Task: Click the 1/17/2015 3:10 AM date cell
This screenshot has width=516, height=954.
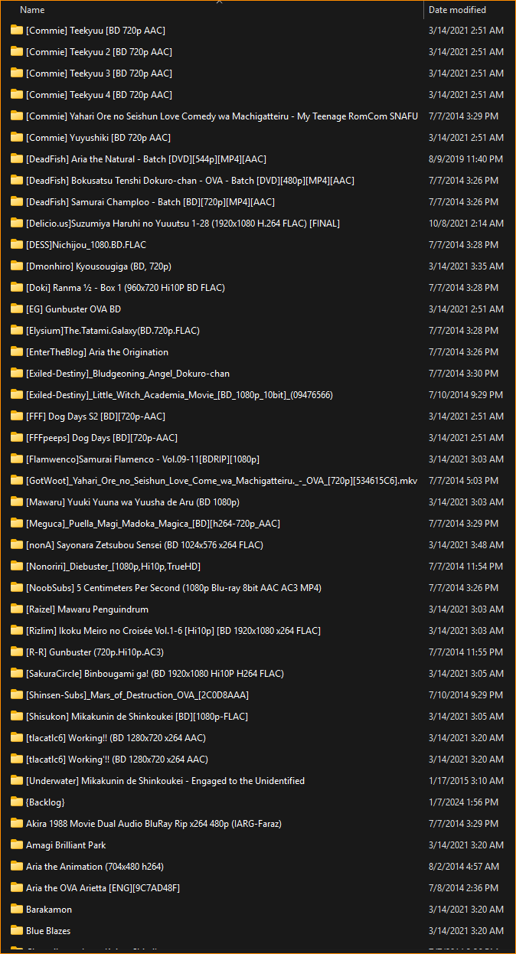Action: pos(465,781)
